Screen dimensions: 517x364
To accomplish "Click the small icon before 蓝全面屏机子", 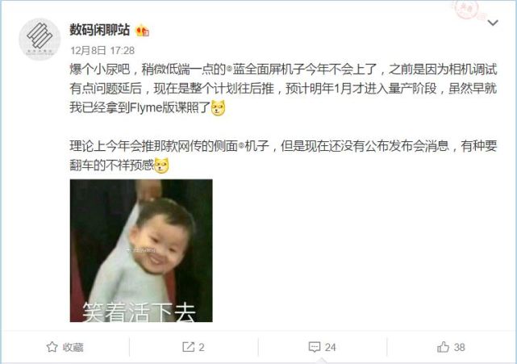I will 229,69.
